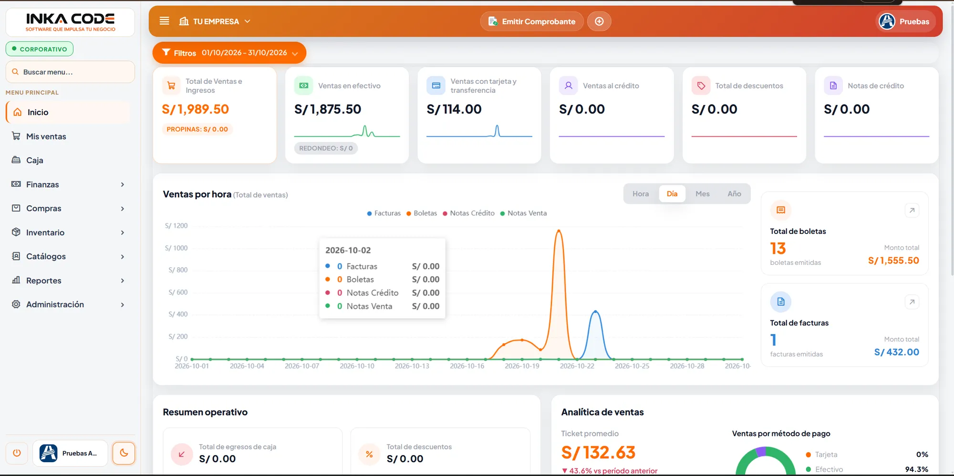Toggle Notas Venta series in legend
The image size is (954, 476).
click(x=523, y=213)
